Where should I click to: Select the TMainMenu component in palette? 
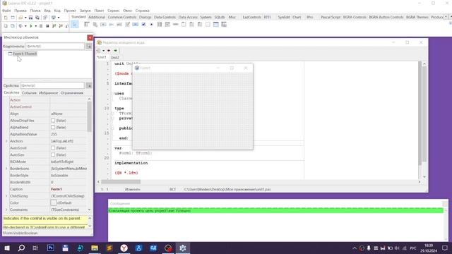[x=86, y=25]
